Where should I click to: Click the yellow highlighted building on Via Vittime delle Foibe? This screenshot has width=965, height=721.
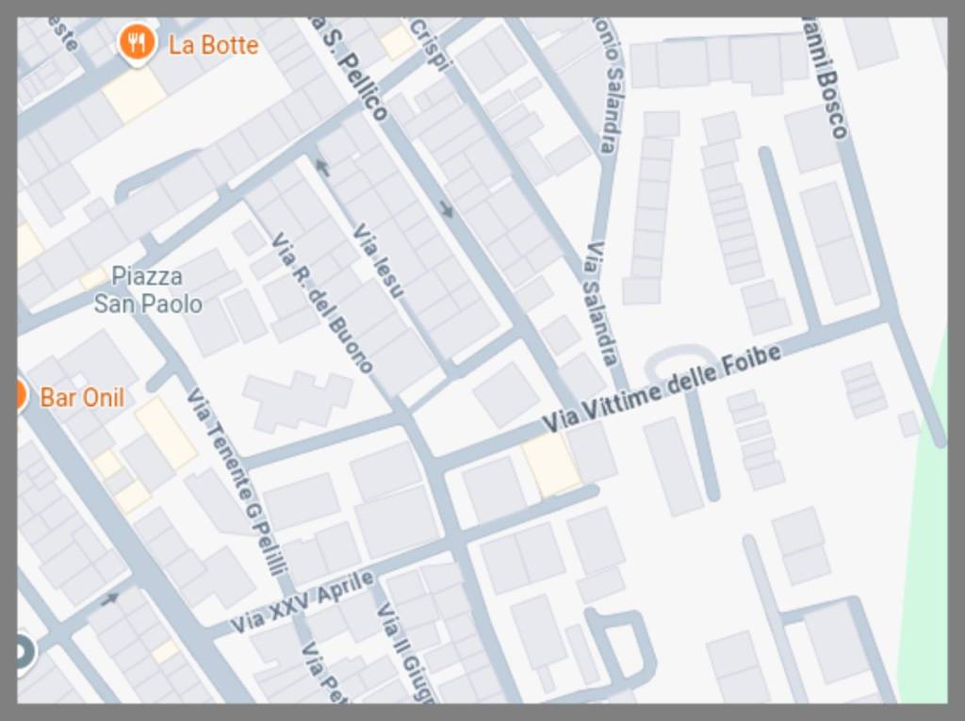[551, 465]
